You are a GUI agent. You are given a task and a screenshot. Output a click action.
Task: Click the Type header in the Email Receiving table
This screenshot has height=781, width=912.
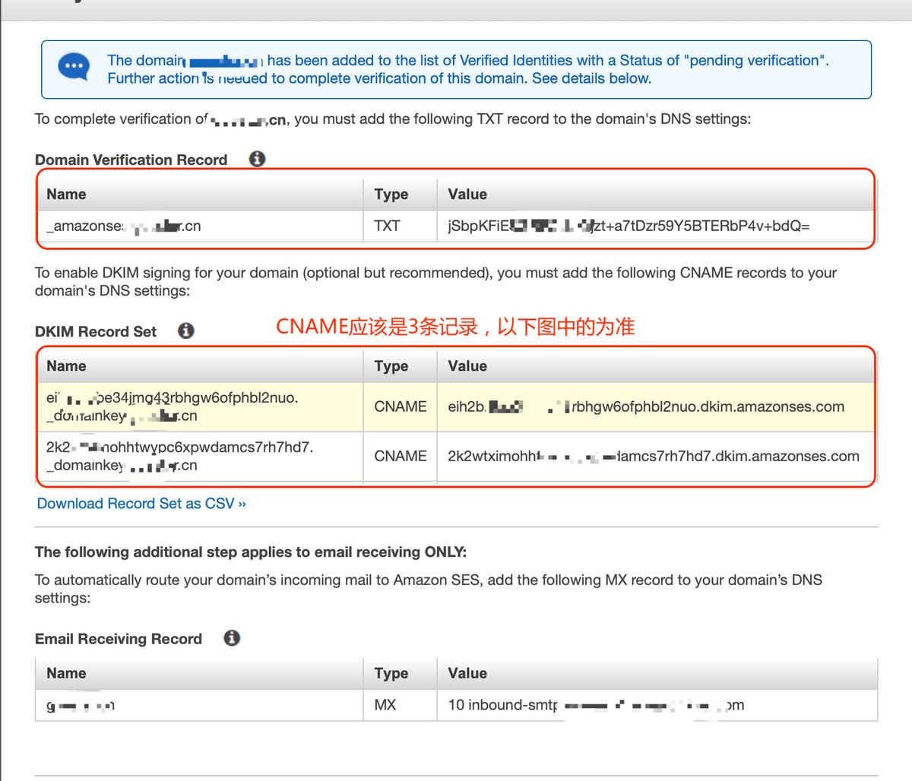pos(391,673)
